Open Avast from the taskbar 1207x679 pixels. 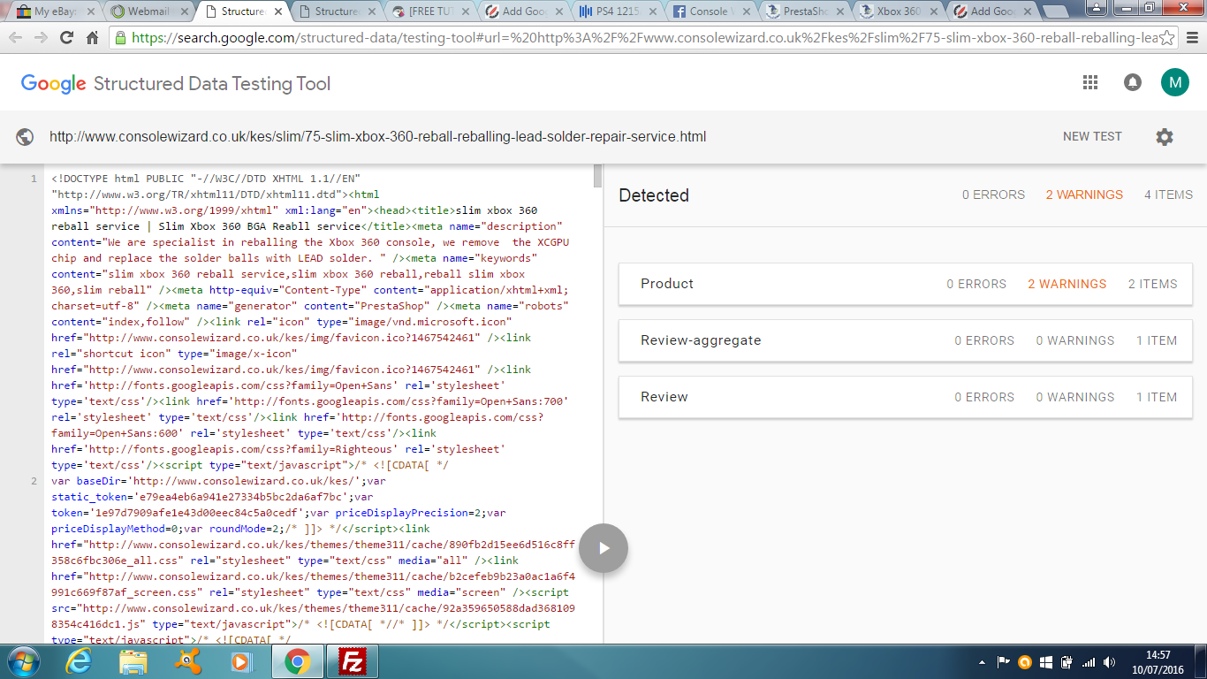(x=186, y=661)
